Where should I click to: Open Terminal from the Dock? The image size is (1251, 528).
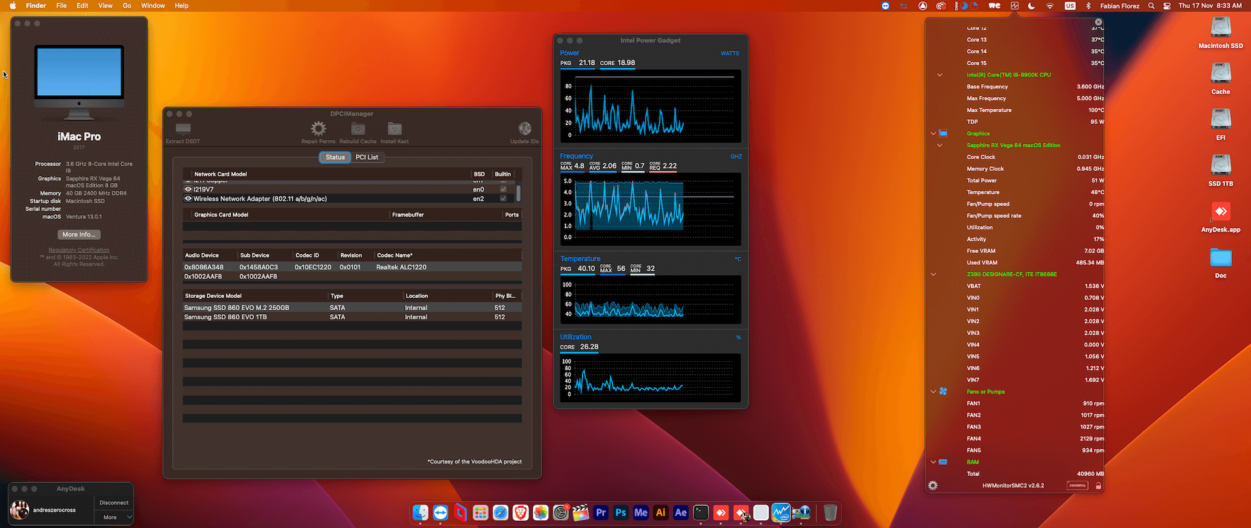(x=701, y=513)
